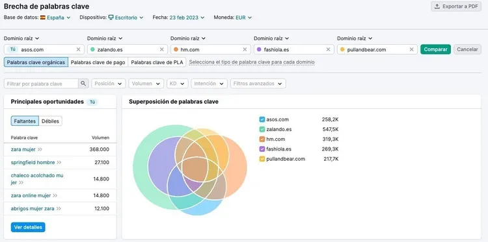The width and height of the screenshot is (488, 242).
Task: Clear the pullandbear.com domain field
Action: tap(411, 49)
